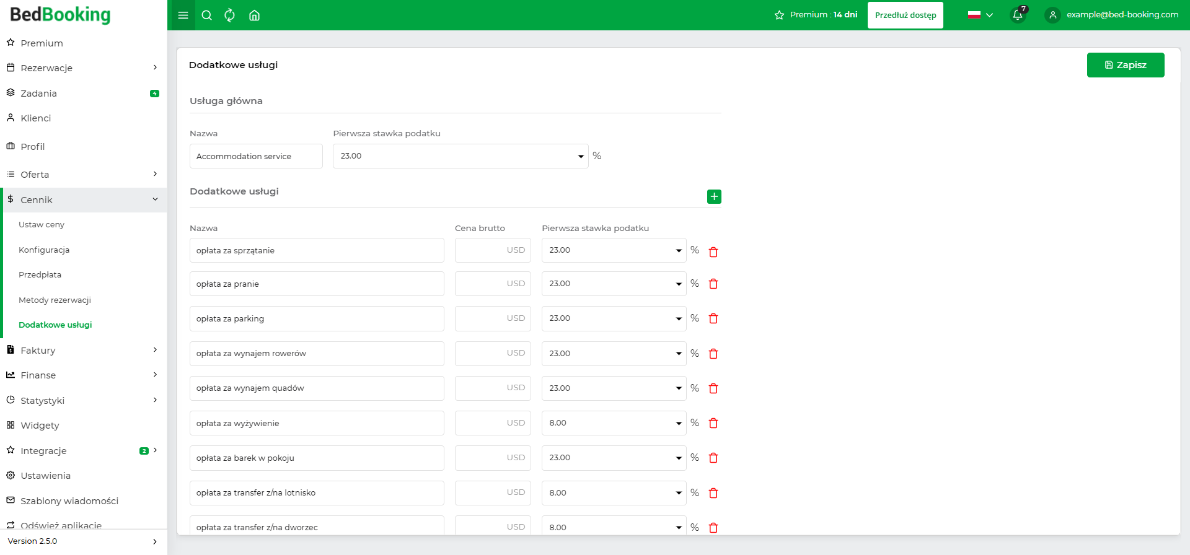Focus the gross price field for 'opłata za parking'

click(493, 318)
